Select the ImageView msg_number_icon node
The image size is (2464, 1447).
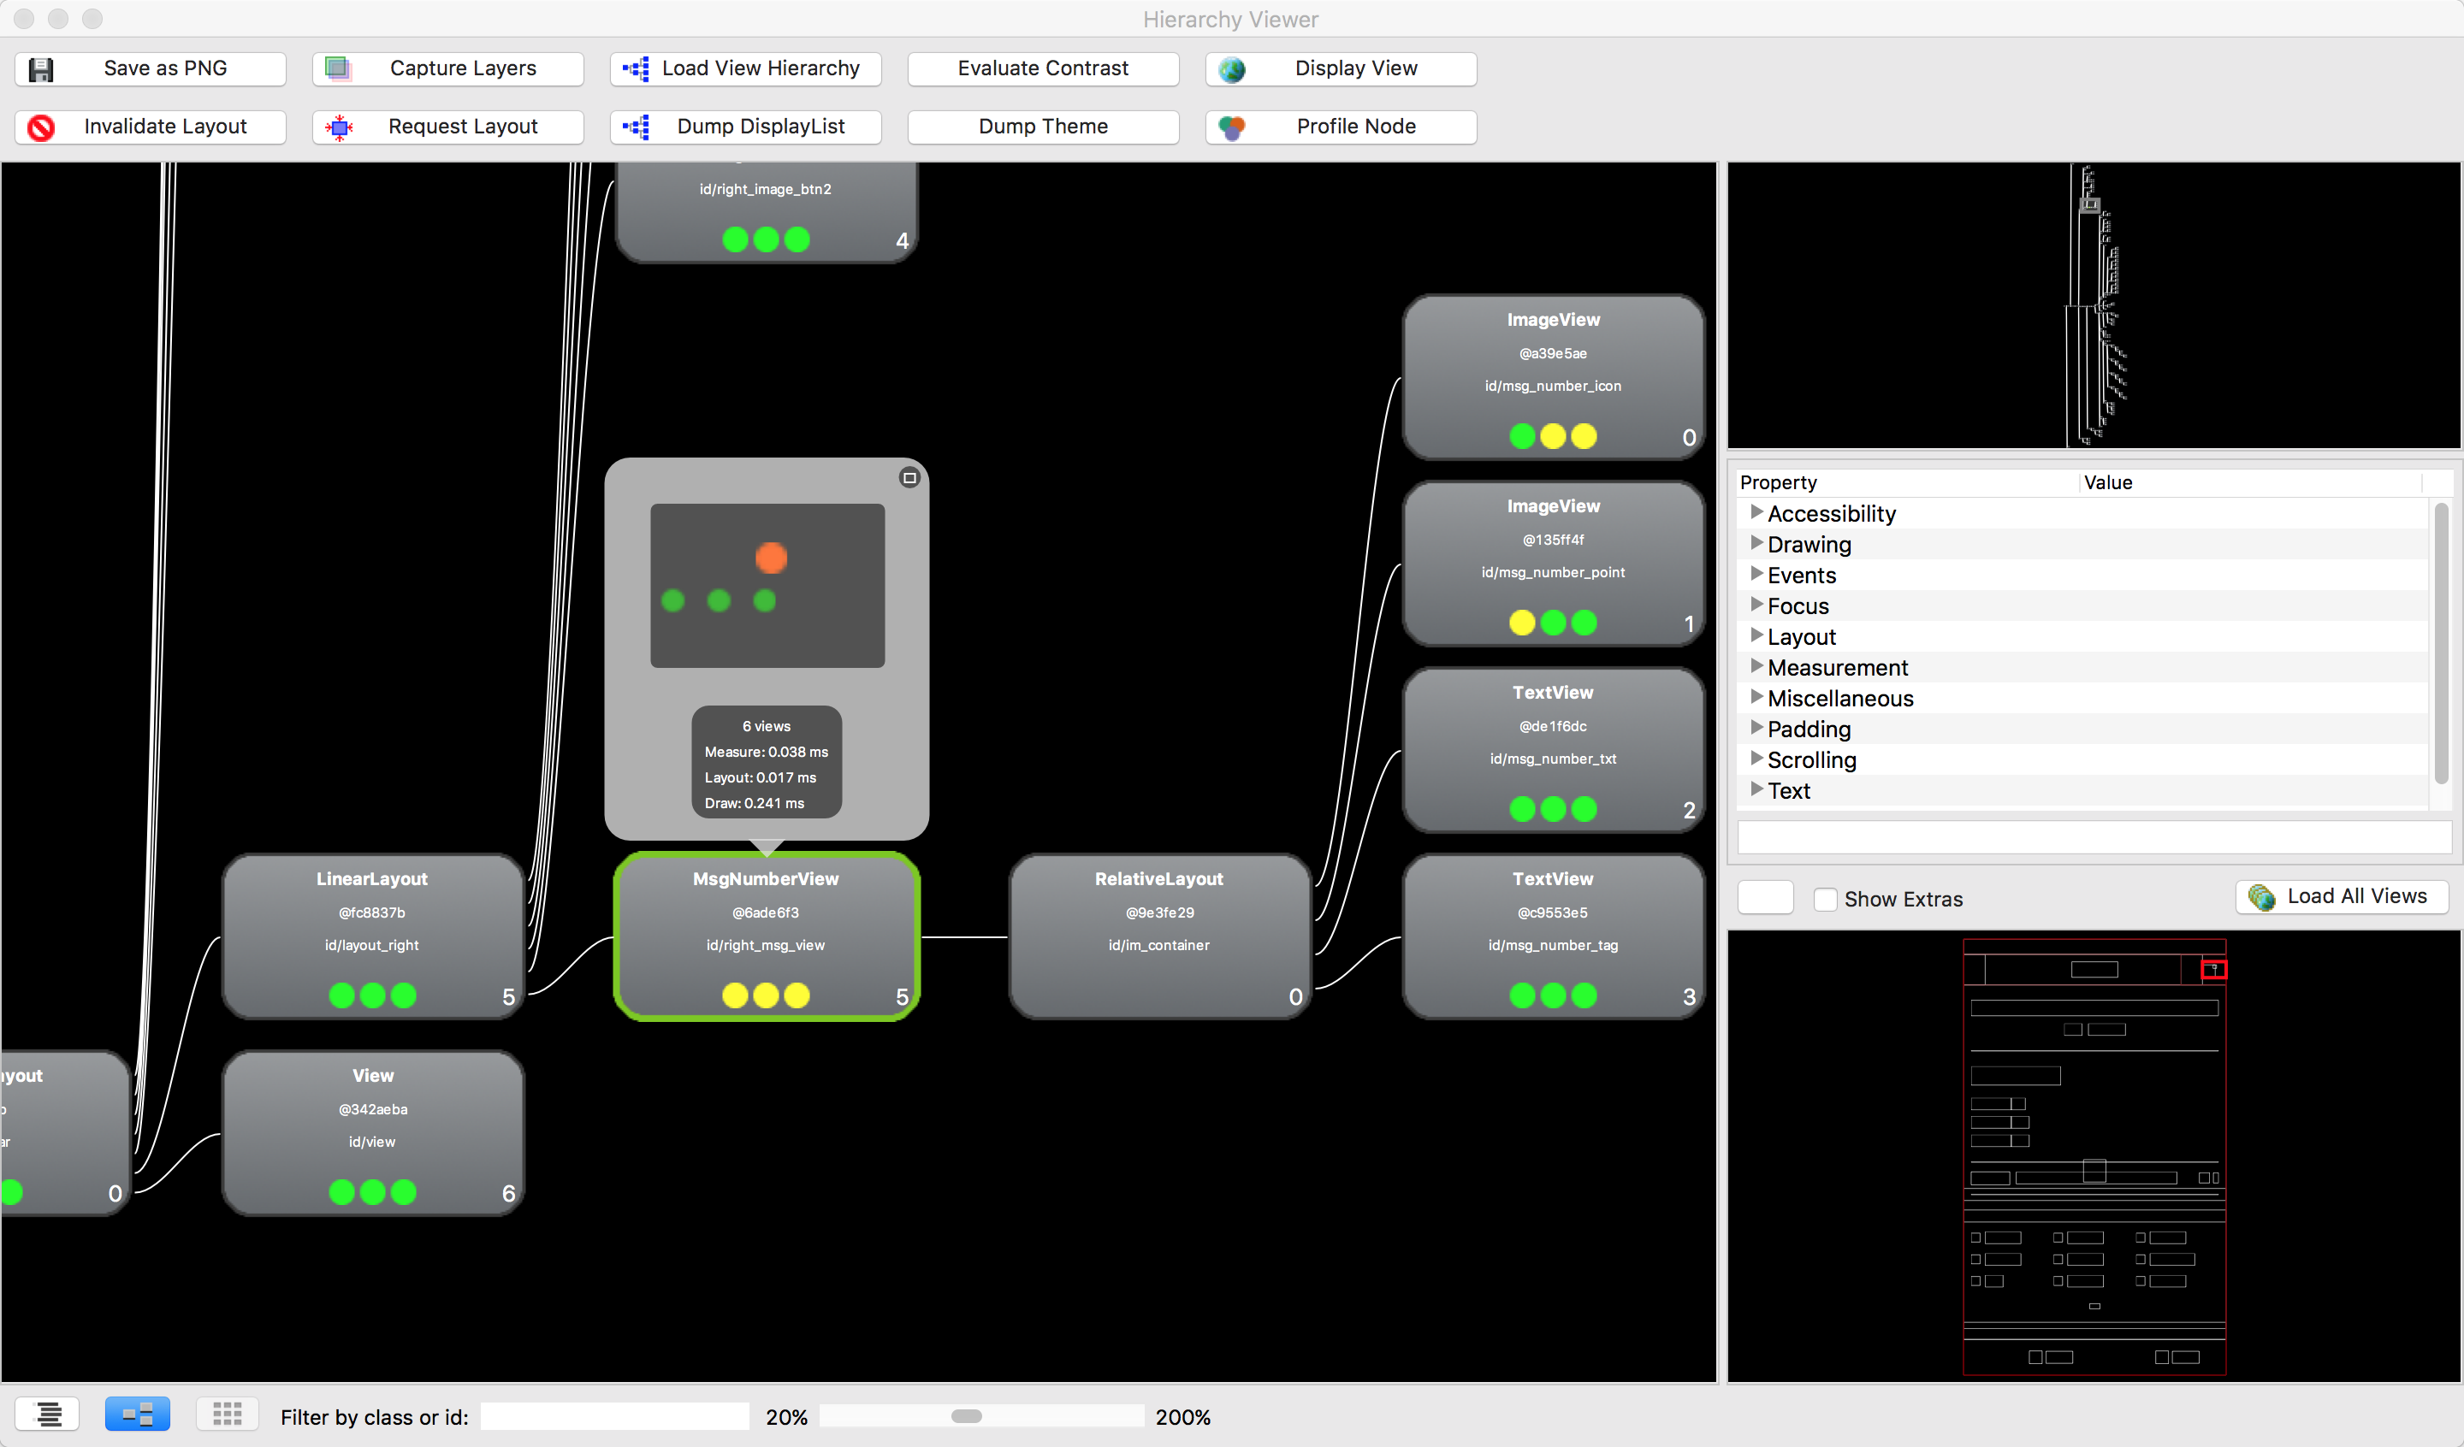1553,377
